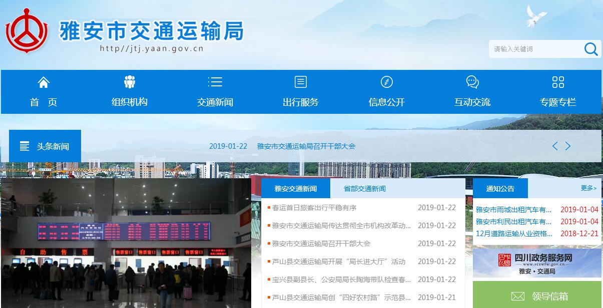Click the 头条新闻 label
This screenshot has height=308, width=603.
(53, 146)
